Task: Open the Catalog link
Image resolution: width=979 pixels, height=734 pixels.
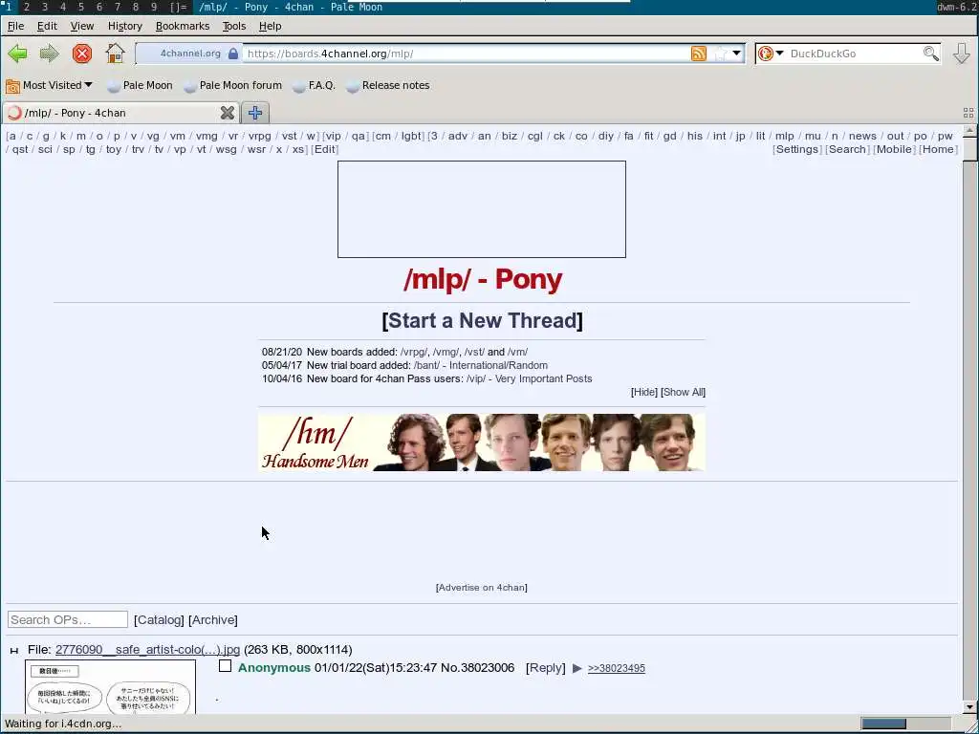Action: coord(159,619)
